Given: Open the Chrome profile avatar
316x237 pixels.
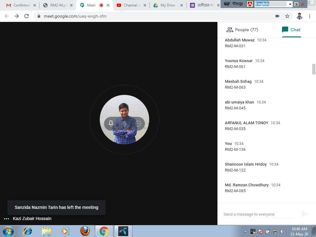Looking at the screenshot, I should tap(299, 16).
